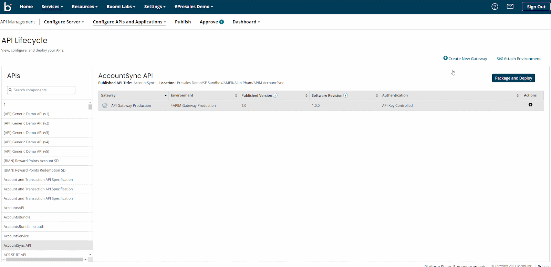Screen dimensions: 551x267
Task: Click in the Search components field
Action: (41, 90)
